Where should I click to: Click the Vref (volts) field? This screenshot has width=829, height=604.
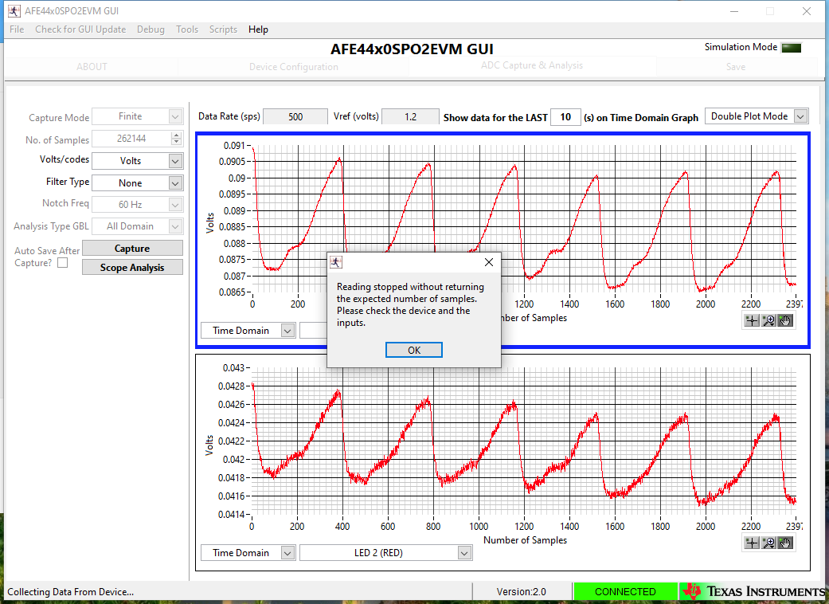point(410,116)
